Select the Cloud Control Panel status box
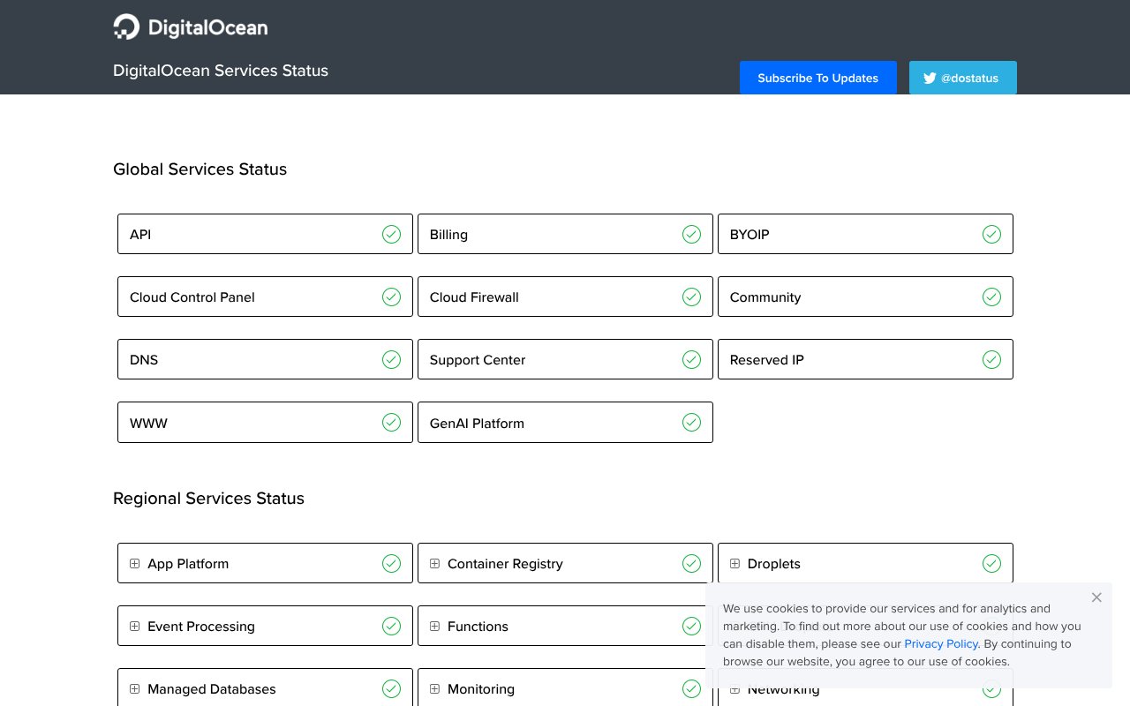 point(265,297)
